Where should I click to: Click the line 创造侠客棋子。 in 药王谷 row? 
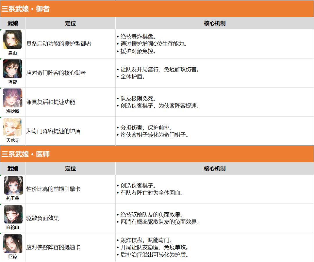(136, 186)
